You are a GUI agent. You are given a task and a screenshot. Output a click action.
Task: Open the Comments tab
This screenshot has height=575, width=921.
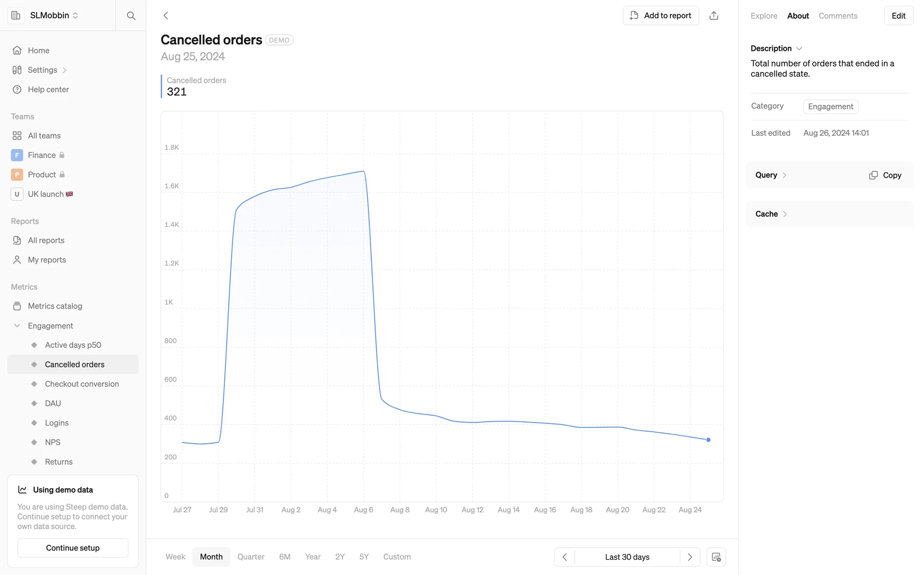838,16
